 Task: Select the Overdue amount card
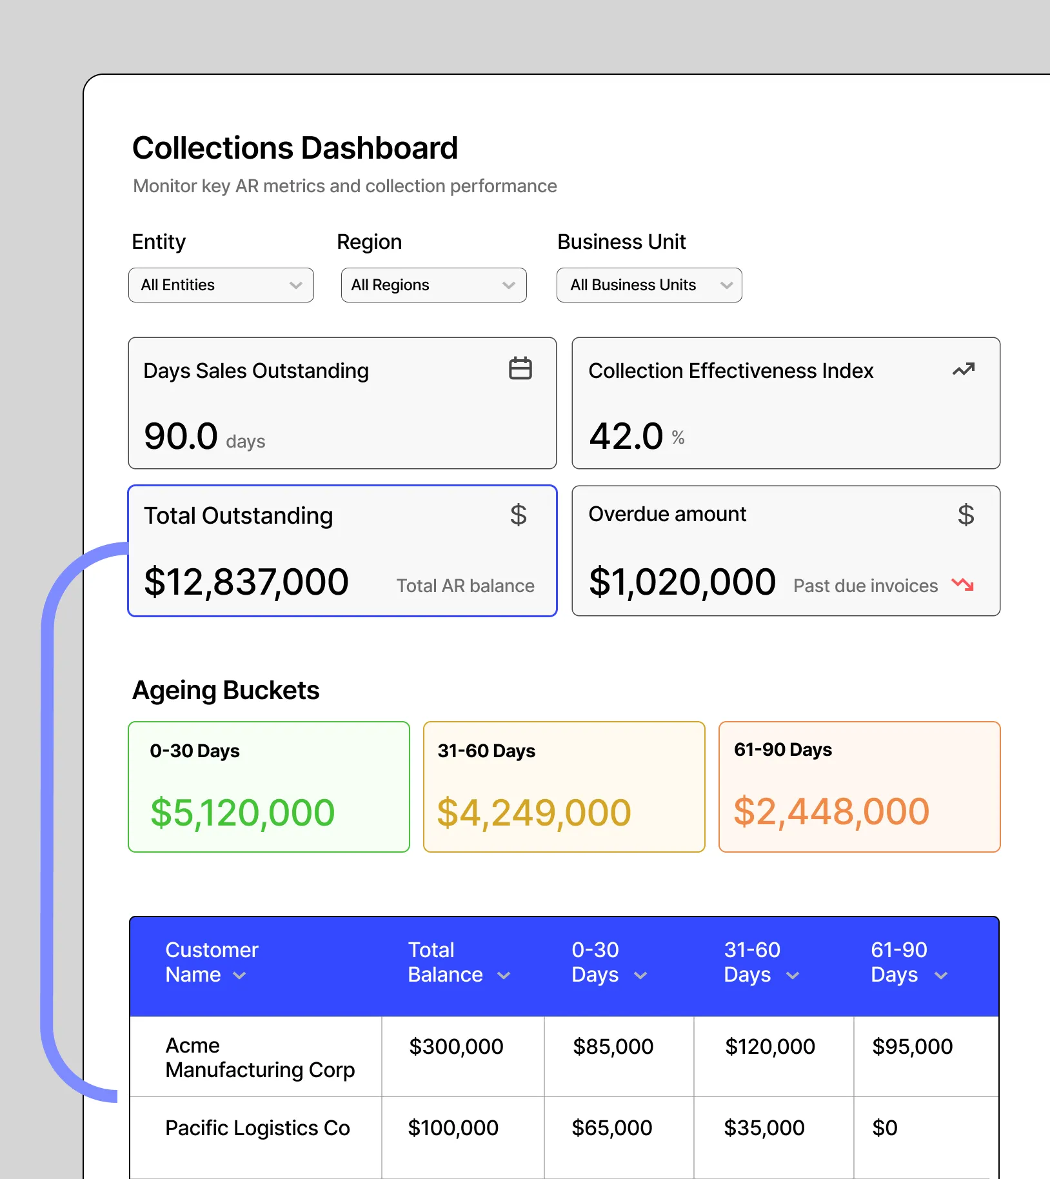click(x=786, y=551)
